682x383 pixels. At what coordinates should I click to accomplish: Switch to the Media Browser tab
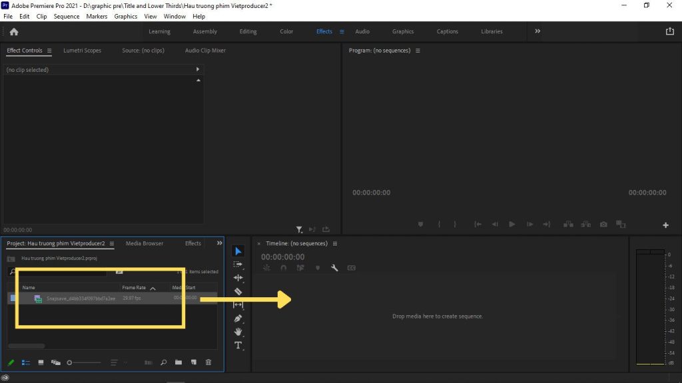(x=144, y=243)
